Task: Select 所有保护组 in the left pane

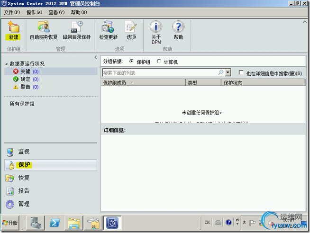Action: coord(22,104)
